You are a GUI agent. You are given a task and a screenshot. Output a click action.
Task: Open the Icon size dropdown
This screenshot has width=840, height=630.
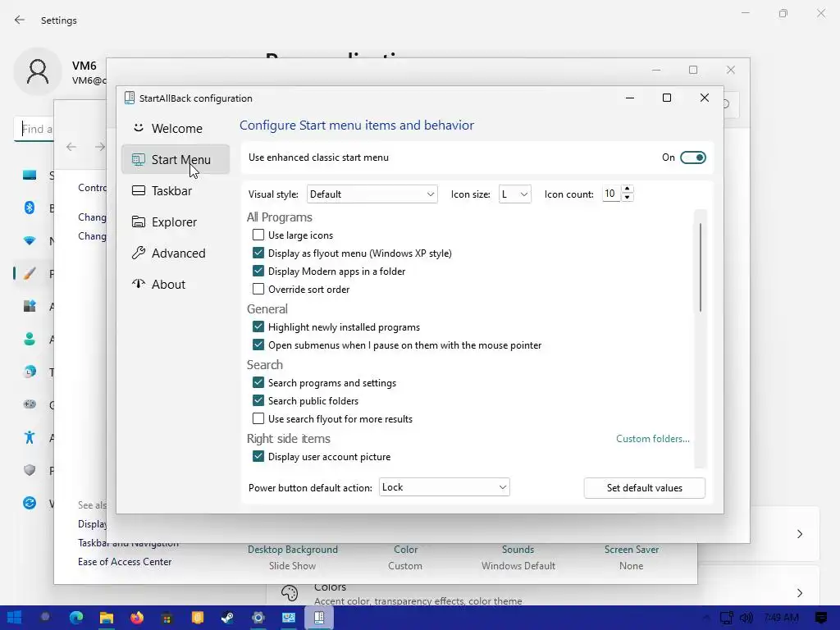(514, 194)
